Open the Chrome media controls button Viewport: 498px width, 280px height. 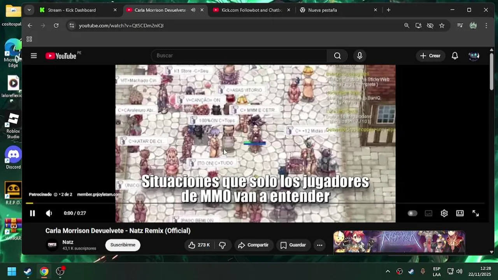pos(460,26)
